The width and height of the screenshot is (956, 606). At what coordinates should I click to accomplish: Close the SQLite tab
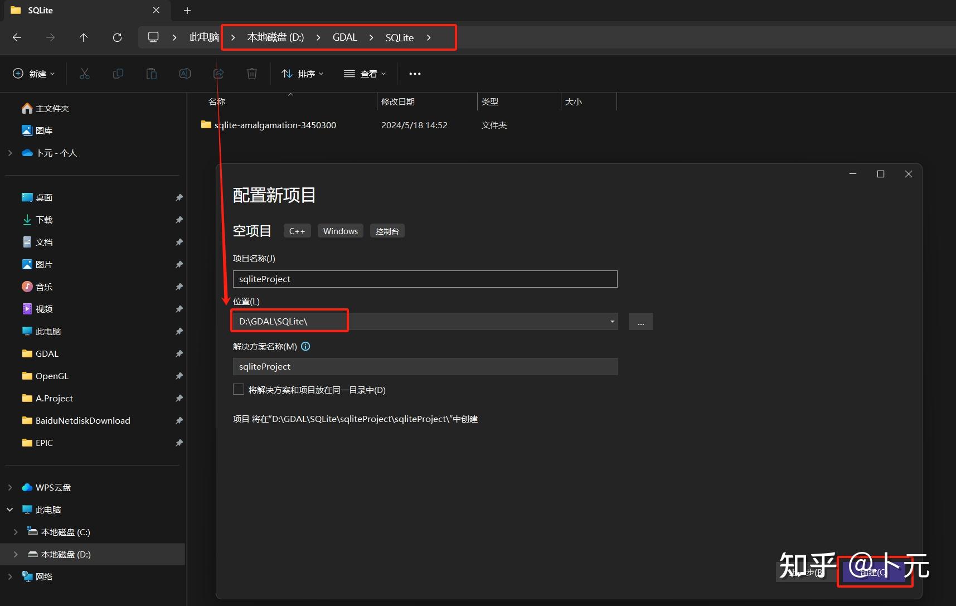click(156, 10)
